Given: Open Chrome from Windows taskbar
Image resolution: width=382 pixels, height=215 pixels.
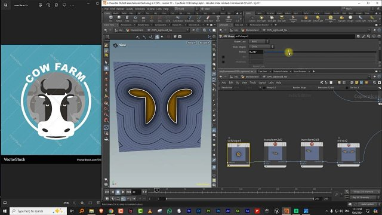Looking at the screenshot, I should [111, 211].
